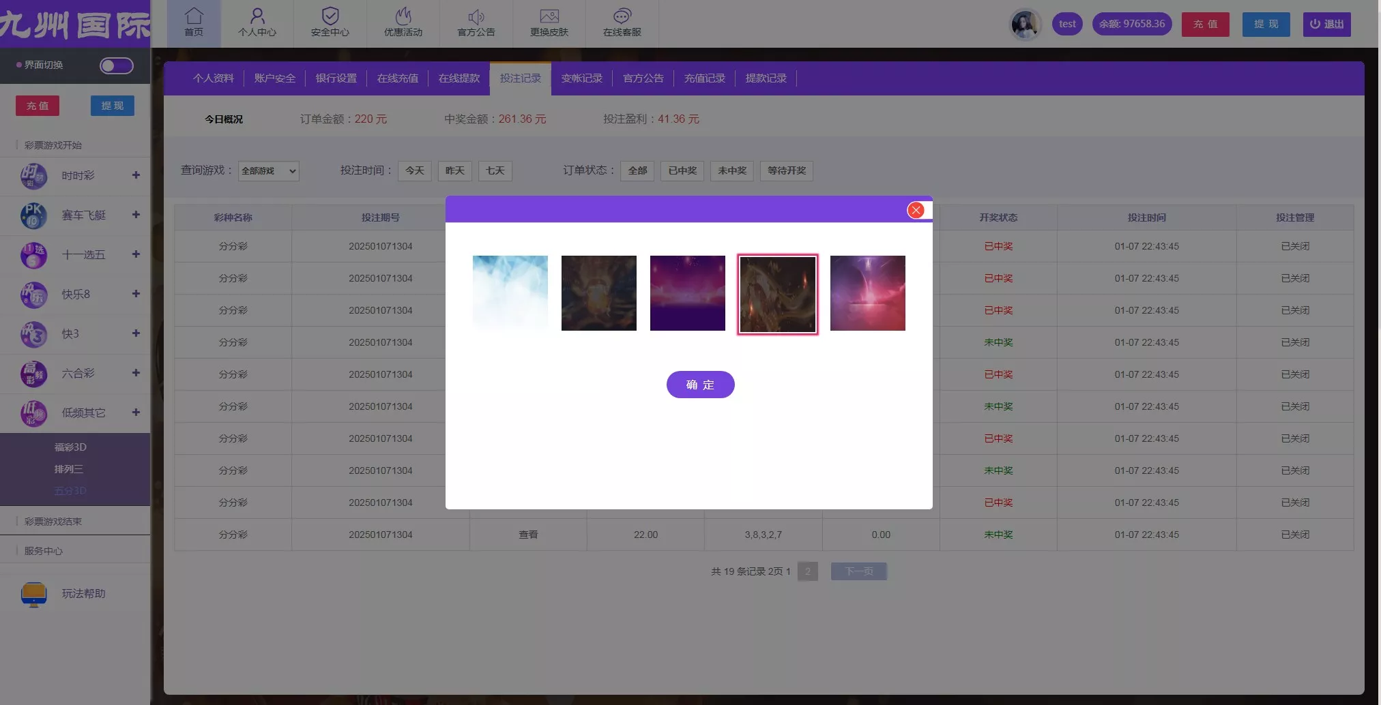Viewport: 1381px width, 705px height.
Task: Select the 安全中心 security center icon
Action: [x=330, y=22]
